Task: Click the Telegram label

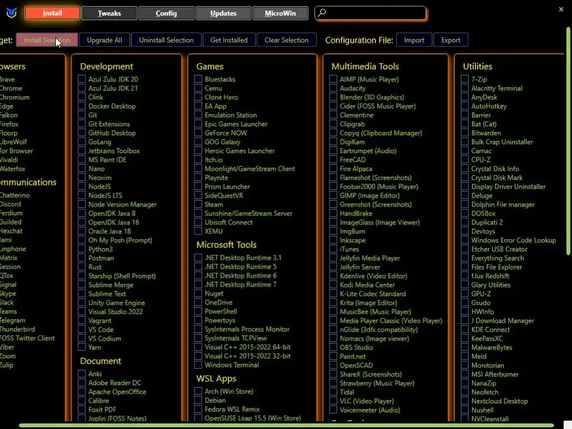Action: [x=12, y=320]
